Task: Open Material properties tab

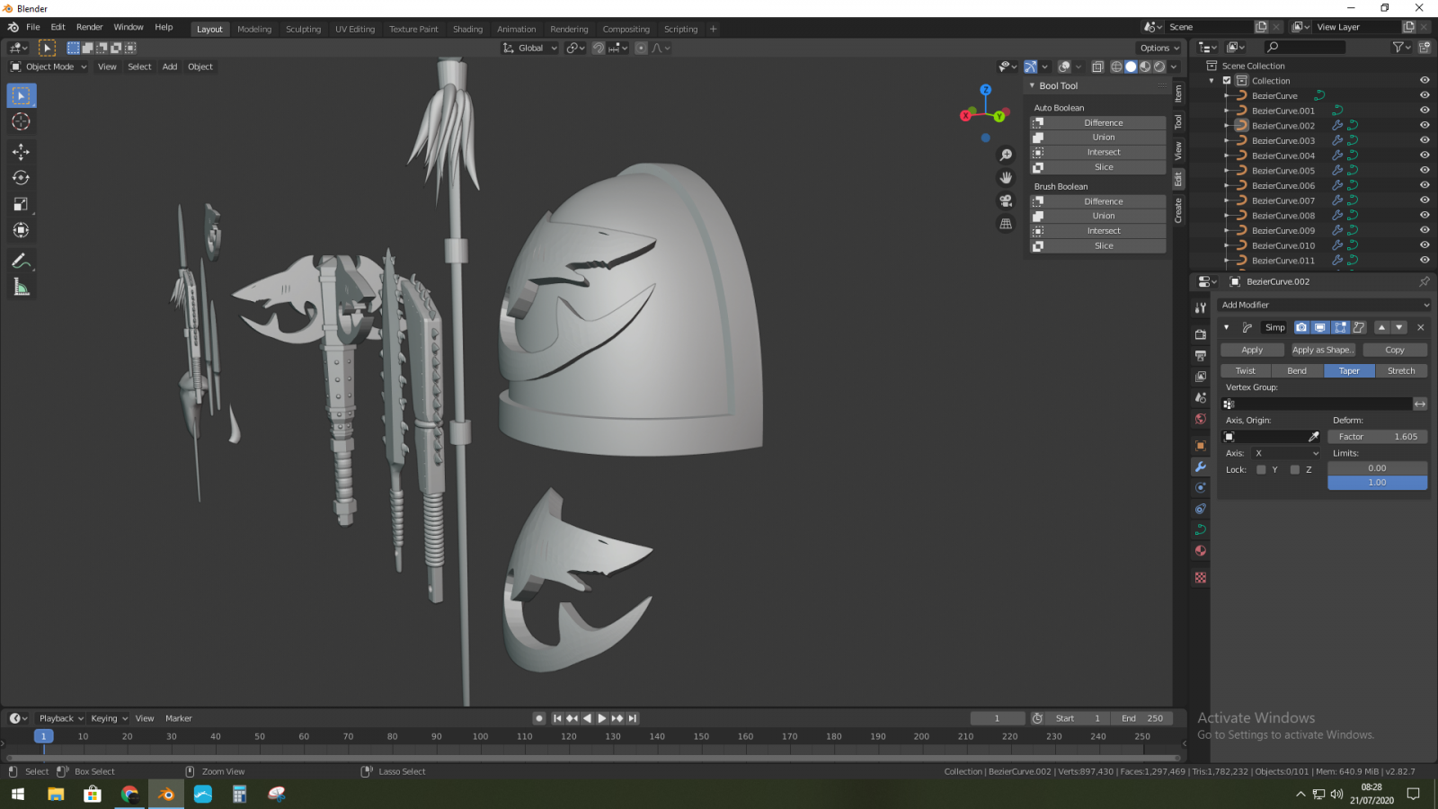Action: [1200, 551]
